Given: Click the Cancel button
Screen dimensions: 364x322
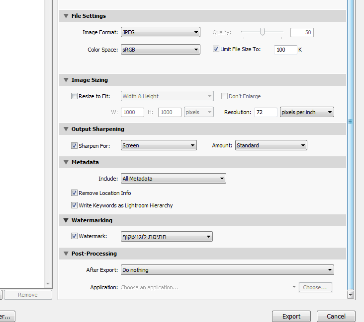Looking at the screenshot, I should (x=336, y=316).
